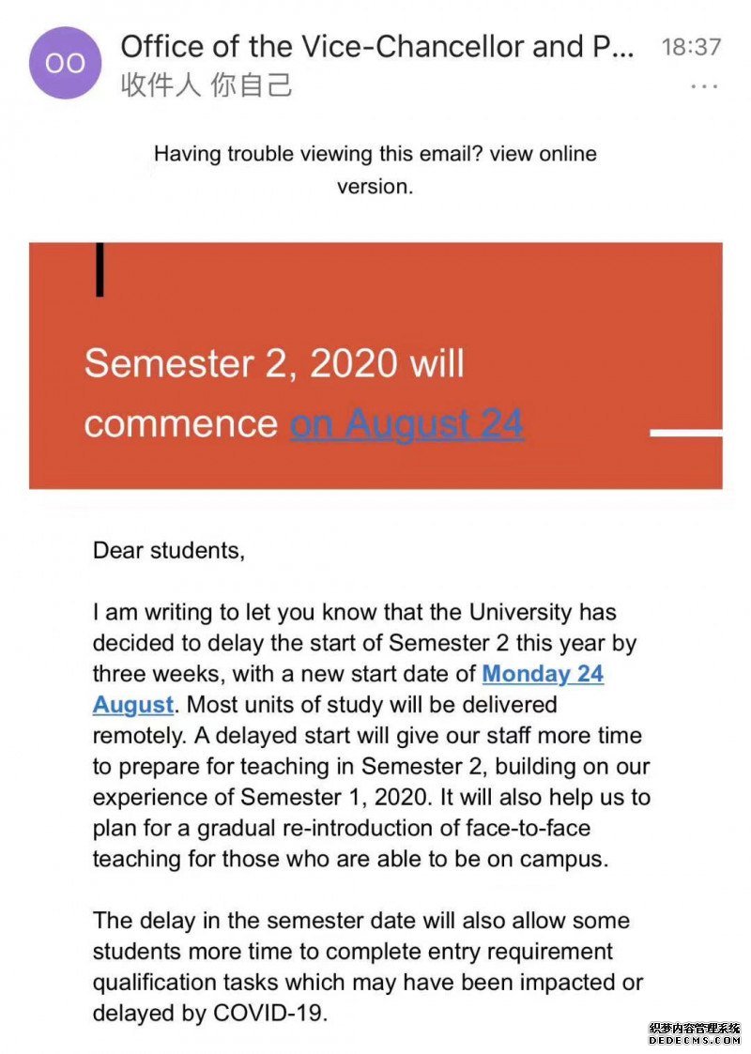Viewport: 751px width, 1054px height.
Task: Click banner heading Semester 2, 2020 will
Action: point(274,363)
